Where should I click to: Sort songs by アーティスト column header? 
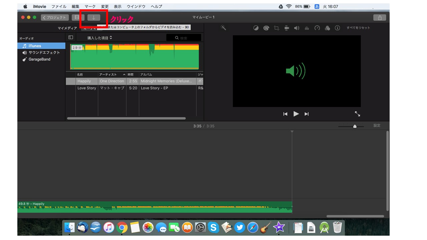112,75
